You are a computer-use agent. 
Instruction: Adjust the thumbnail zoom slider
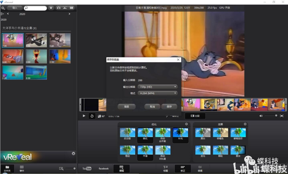[70, 168]
